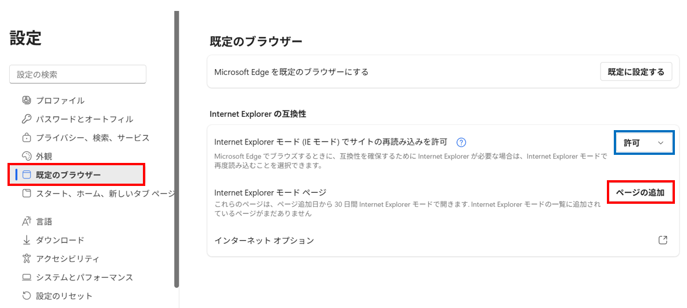
Task: Click the download arrow icon
Action: point(27,239)
